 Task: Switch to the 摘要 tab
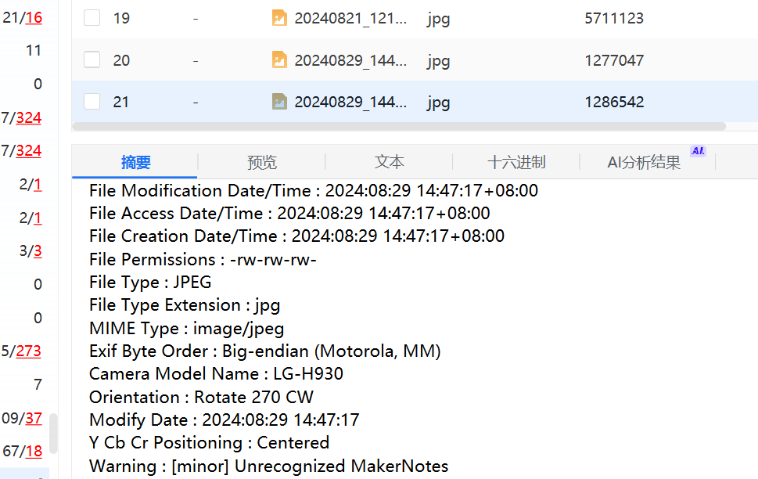pyautogui.click(x=135, y=162)
